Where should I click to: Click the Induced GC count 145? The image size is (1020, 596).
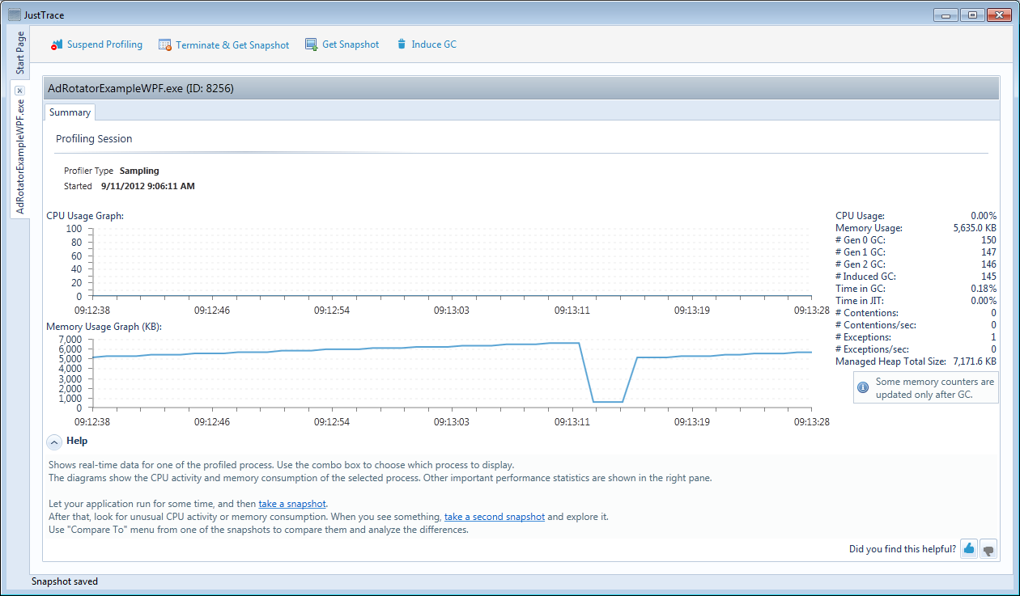tap(988, 277)
